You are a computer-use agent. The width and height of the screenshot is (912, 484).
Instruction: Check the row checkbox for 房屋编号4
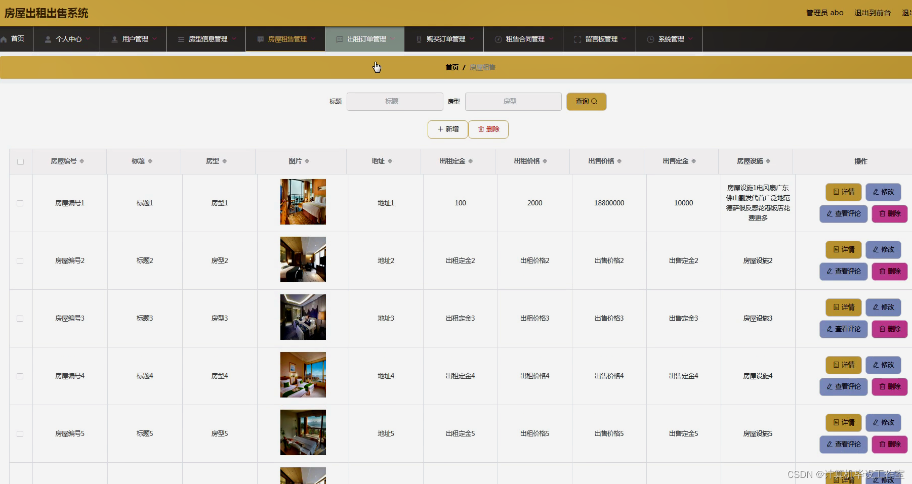[x=20, y=376]
